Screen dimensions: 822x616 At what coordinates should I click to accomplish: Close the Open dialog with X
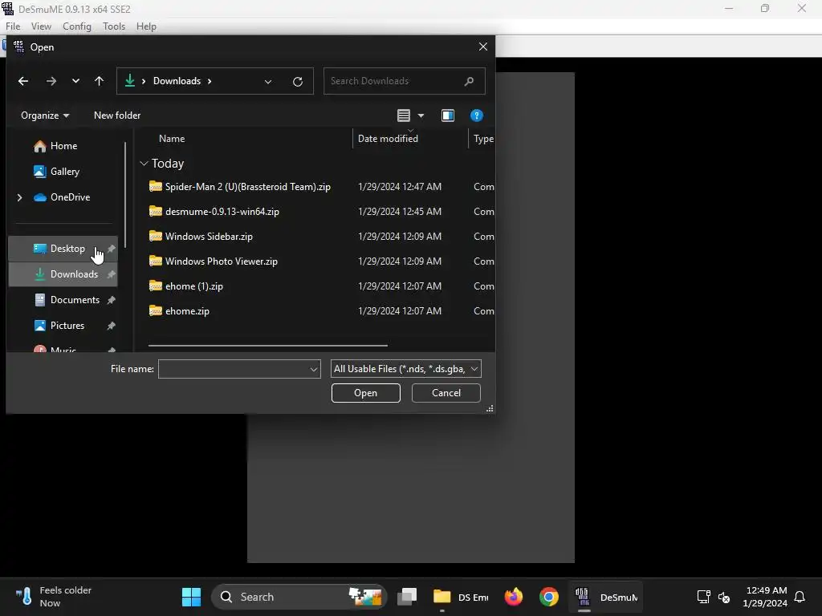click(x=483, y=47)
